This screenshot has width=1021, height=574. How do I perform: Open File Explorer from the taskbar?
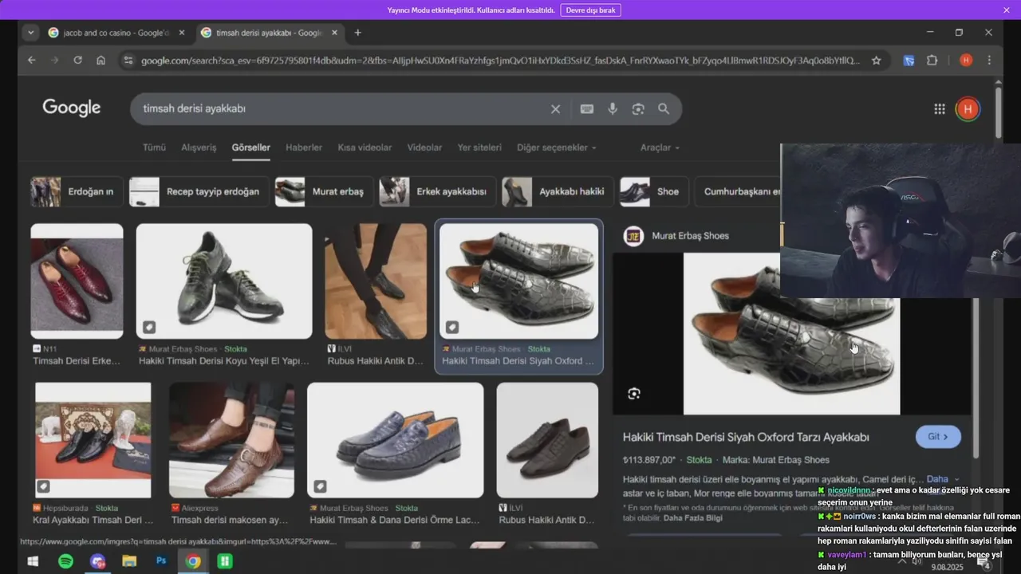coord(129,561)
